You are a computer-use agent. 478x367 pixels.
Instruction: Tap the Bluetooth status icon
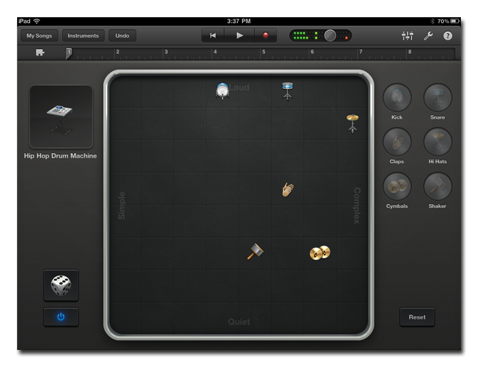[x=432, y=21]
